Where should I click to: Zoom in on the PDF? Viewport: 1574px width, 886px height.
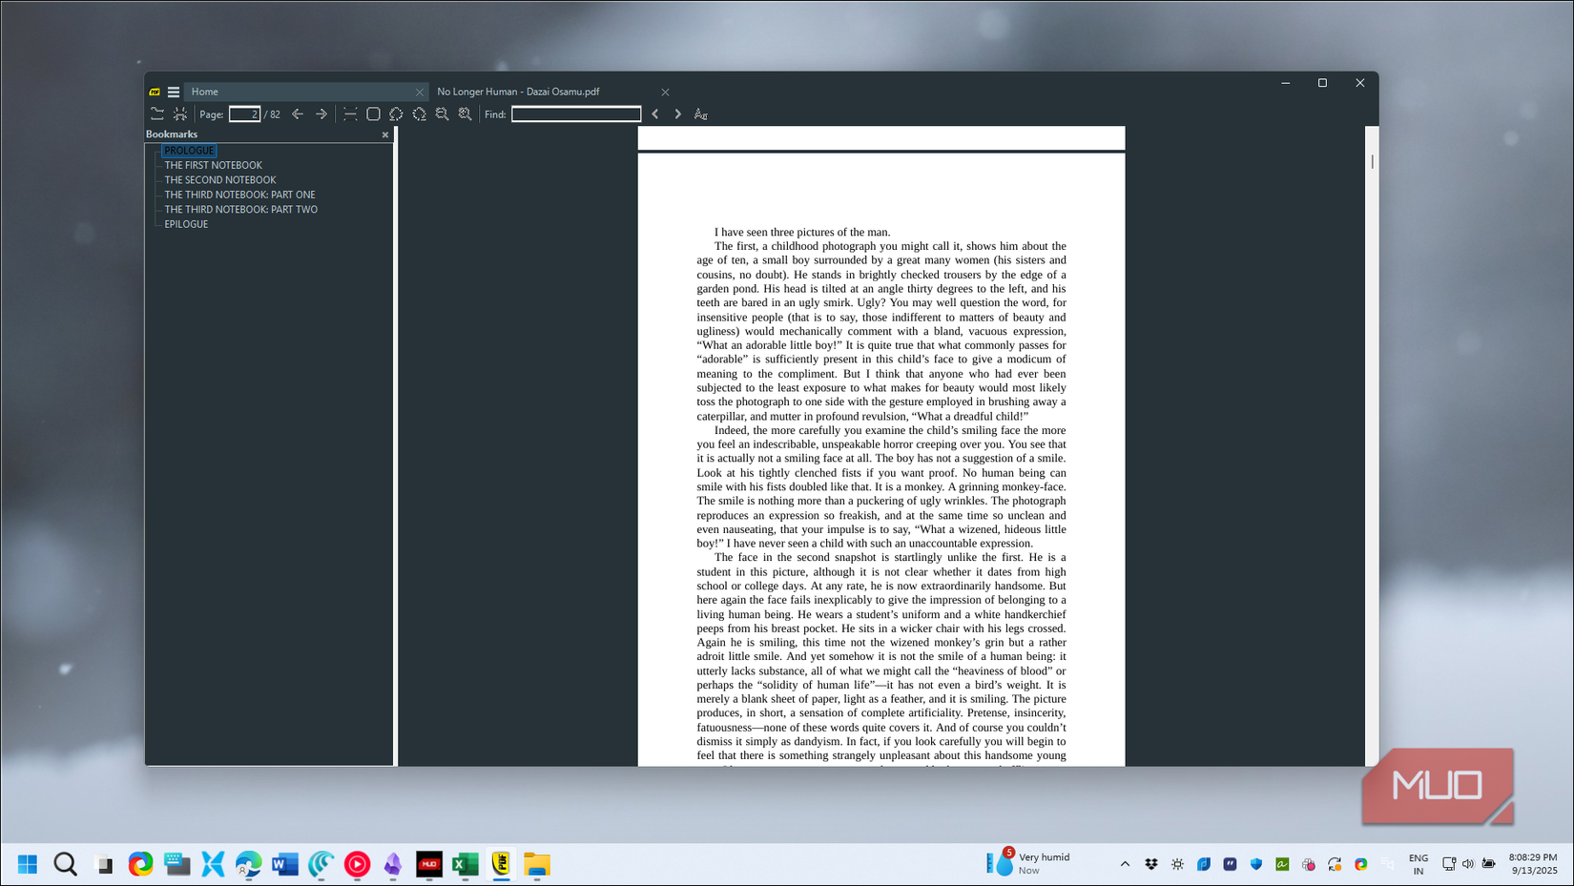(x=465, y=113)
